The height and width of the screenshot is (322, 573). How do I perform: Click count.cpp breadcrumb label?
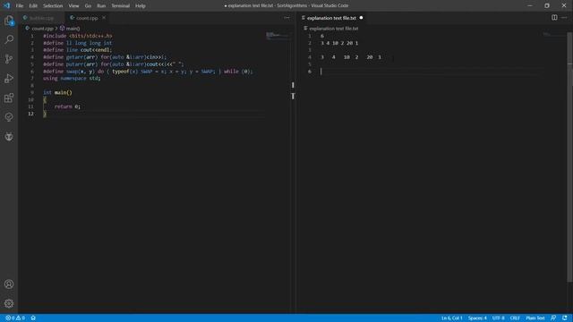click(x=42, y=28)
